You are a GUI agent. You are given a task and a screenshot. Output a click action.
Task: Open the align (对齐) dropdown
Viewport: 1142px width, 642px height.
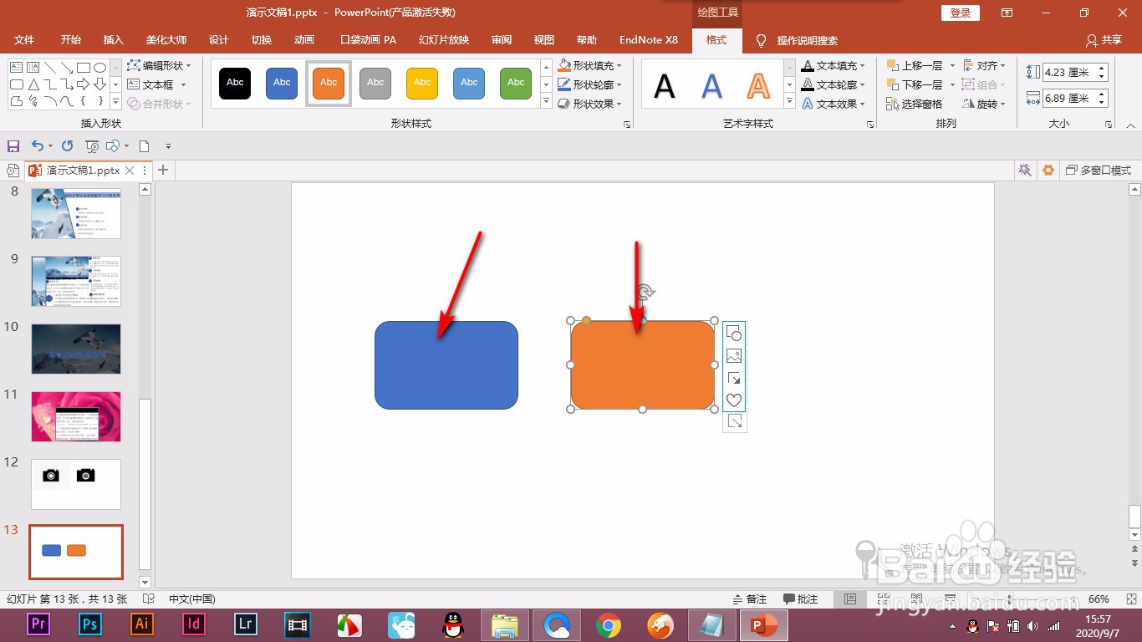click(x=985, y=65)
